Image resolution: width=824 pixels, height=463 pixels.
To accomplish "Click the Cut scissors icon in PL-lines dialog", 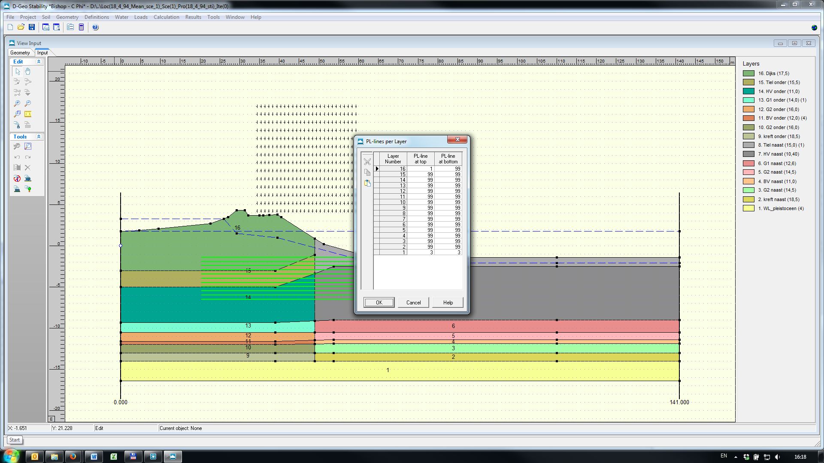I will (367, 162).
